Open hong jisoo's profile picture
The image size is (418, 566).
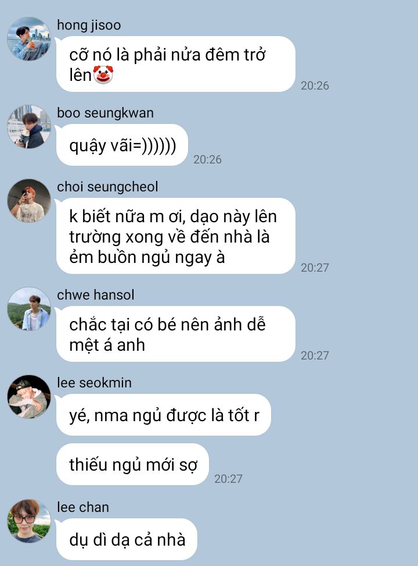pyautogui.click(x=29, y=38)
